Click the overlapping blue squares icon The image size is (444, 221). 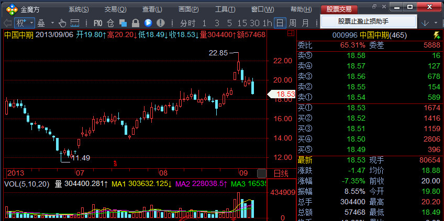(x=123, y=23)
